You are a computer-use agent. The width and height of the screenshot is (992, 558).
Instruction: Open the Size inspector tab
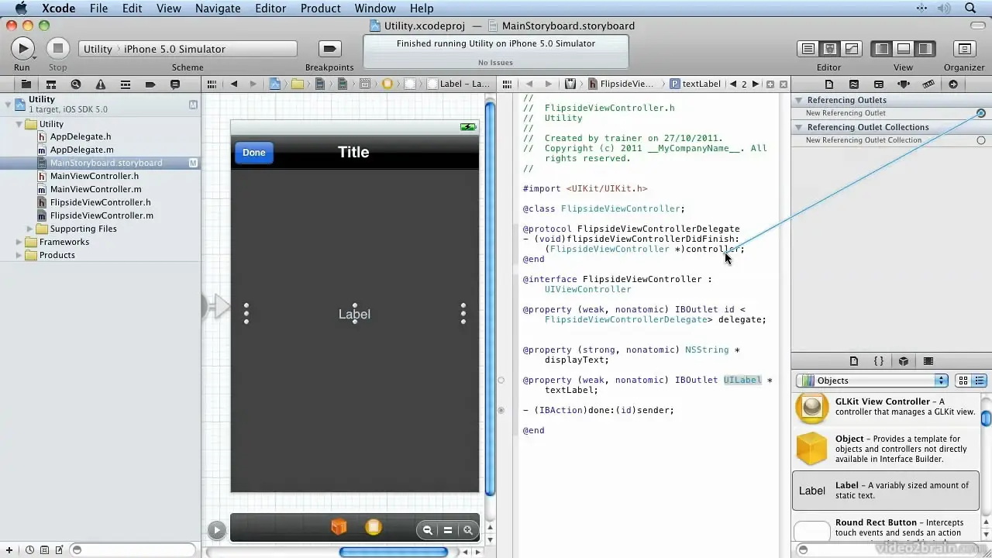(x=928, y=84)
